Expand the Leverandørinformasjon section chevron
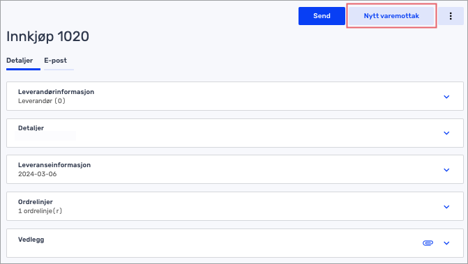Image resolution: width=468 pixels, height=264 pixels. (x=446, y=97)
